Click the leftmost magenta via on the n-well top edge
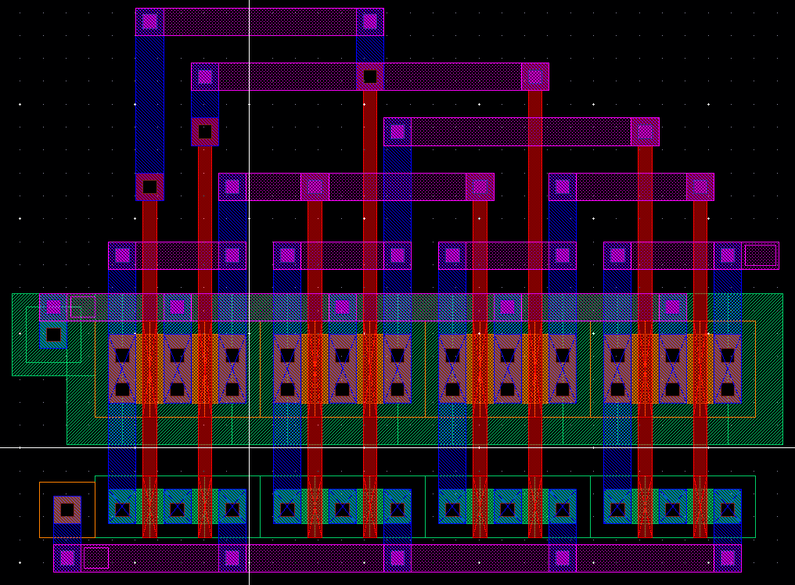This screenshot has height=585, width=795. (53, 307)
